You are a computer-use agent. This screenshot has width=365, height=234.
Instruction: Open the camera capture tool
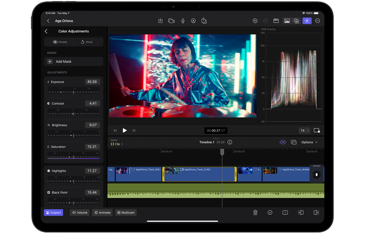pyautogui.click(x=171, y=21)
